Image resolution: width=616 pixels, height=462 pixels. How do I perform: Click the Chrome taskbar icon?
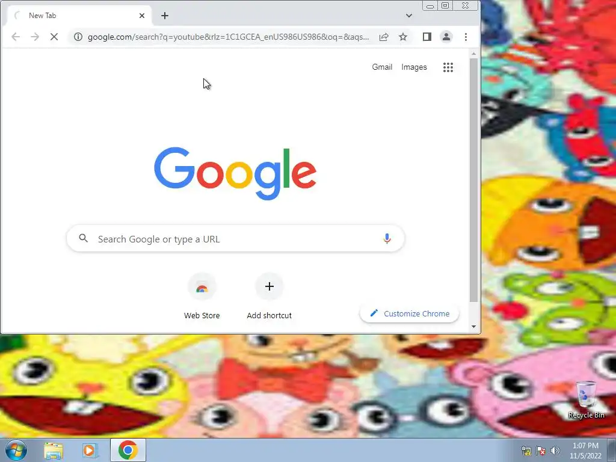tap(128, 450)
